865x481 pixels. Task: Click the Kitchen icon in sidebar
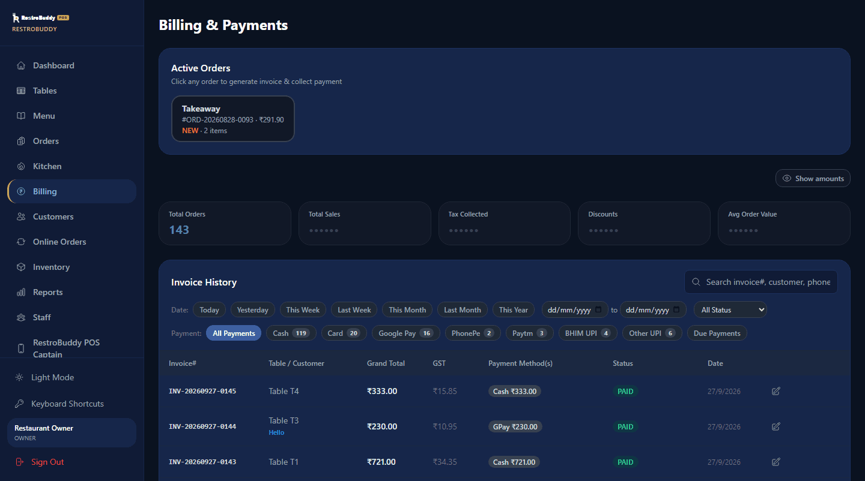21,166
